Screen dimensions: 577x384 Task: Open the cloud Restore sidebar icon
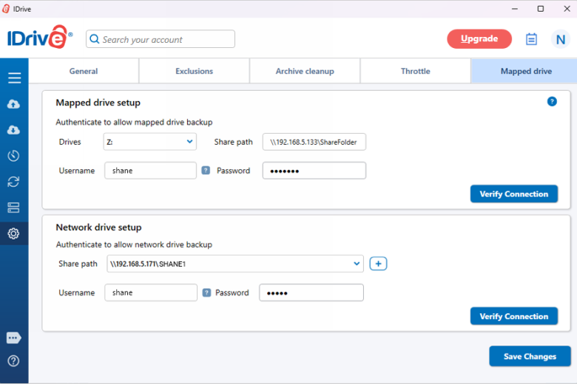click(13, 130)
